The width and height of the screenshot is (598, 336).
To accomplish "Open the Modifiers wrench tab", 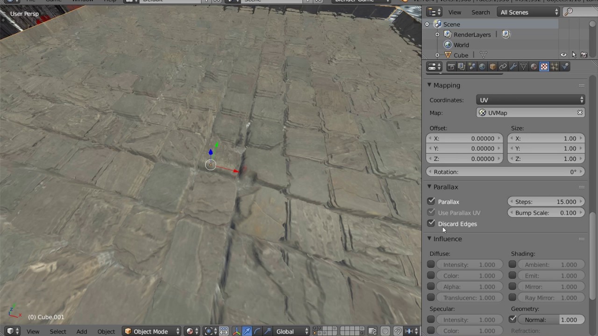I will pyautogui.click(x=513, y=67).
